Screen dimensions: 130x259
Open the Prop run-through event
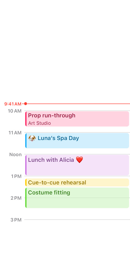[x=77, y=119]
